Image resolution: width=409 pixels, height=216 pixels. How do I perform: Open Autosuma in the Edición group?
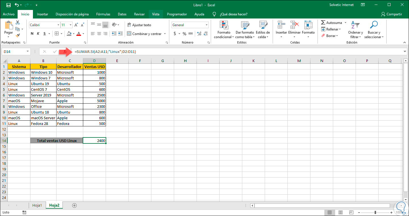pos(332,22)
